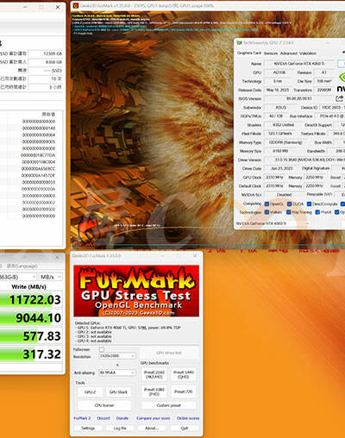Viewport: 345px width, 438px height.
Task: Open GPU selector dropdown at GPU-Z bottom
Action: click(x=273, y=223)
